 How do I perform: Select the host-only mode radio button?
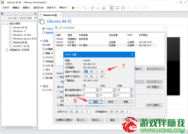pos(58,92)
